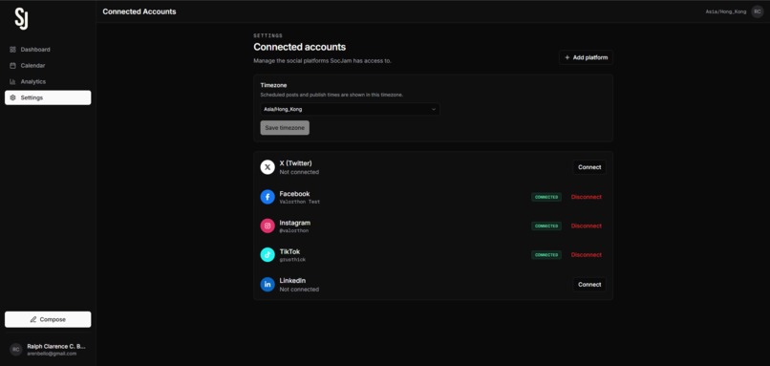Click the Instagram platform icon
The image size is (770, 366).
tap(267, 226)
